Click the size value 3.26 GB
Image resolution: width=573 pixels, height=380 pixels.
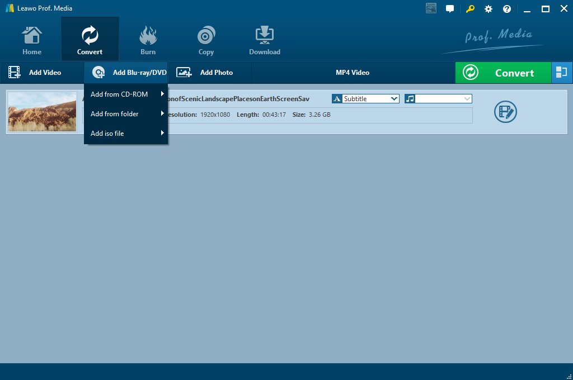point(320,115)
